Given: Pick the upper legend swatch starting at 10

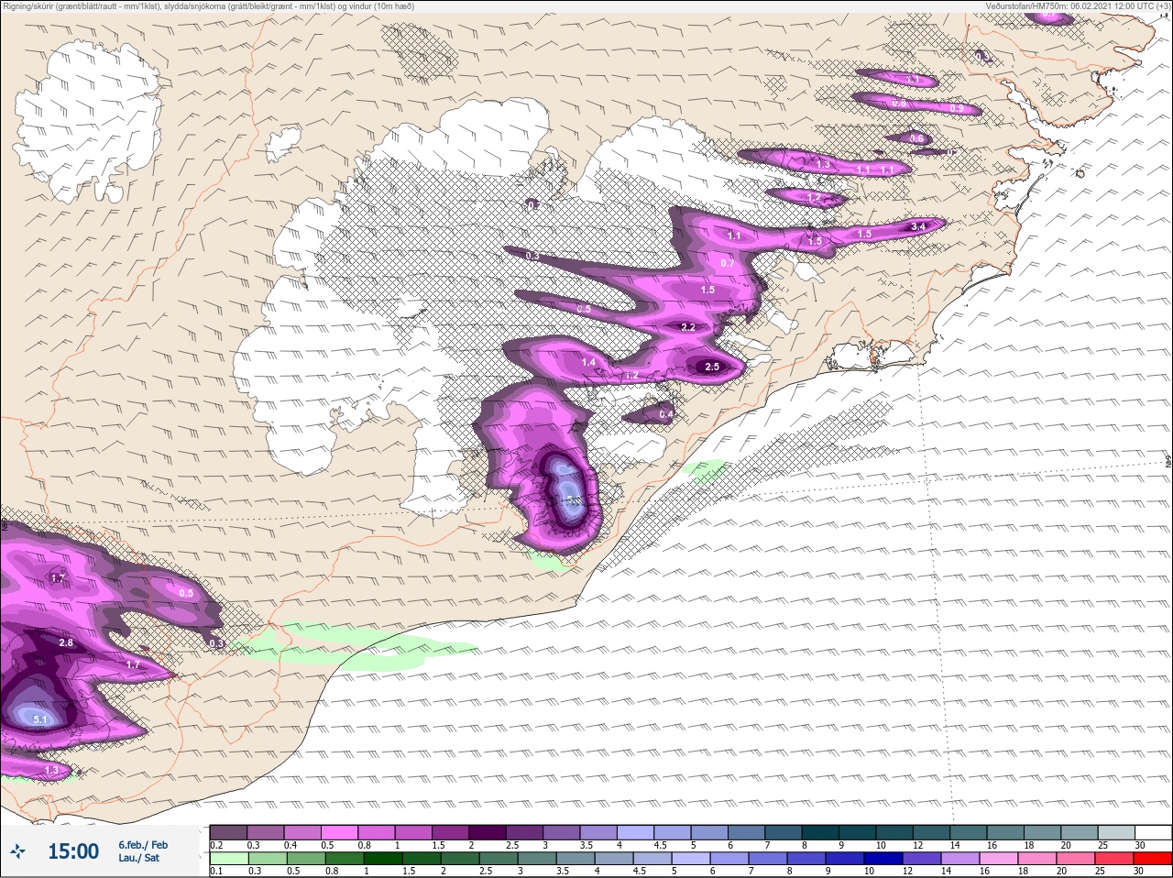Looking at the screenshot, I should tap(894, 832).
